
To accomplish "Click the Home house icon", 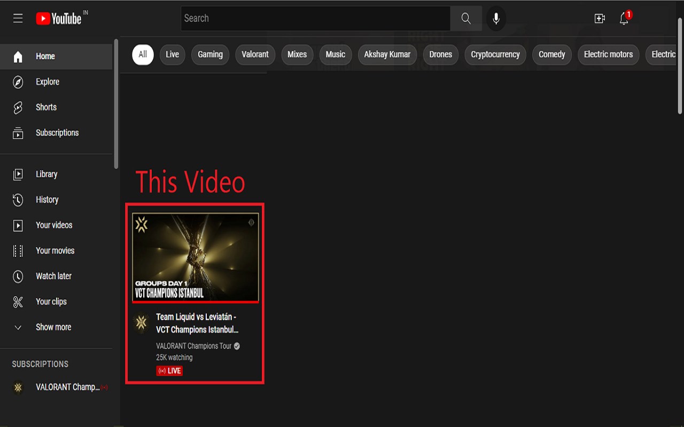I will pos(18,57).
